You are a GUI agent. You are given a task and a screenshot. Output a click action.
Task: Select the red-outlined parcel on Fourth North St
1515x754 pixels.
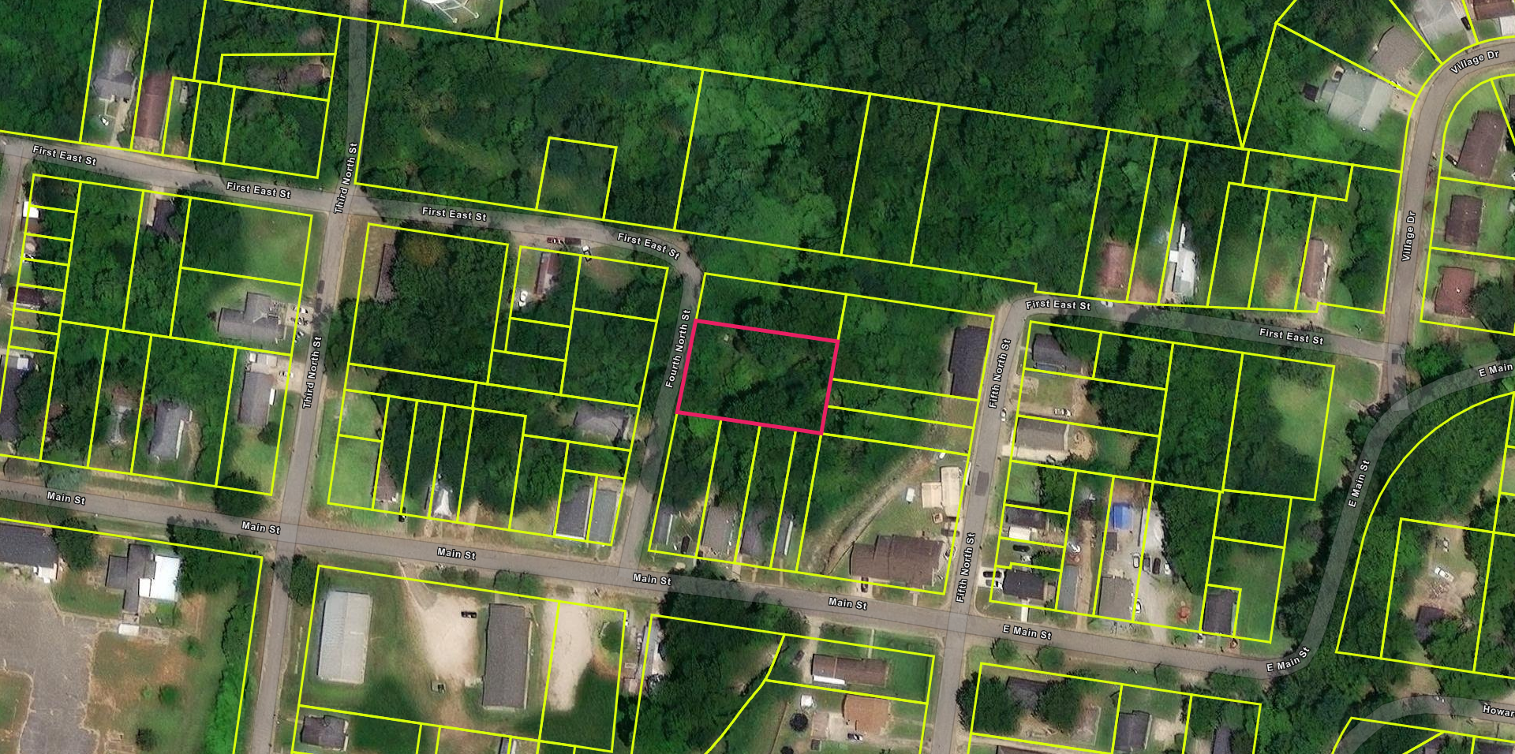[756, 377]
